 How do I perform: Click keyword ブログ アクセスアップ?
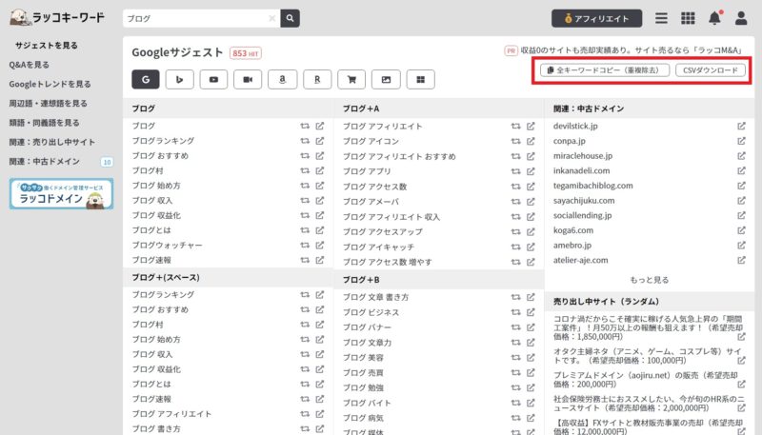pyautogui.click(x=383, y=231)
